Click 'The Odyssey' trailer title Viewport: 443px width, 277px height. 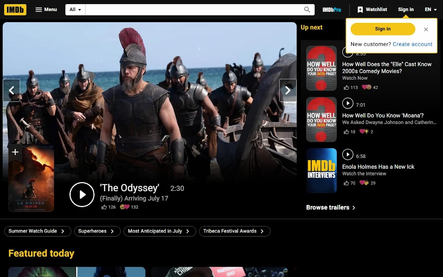pyautogui.click(x=130, y=188)
